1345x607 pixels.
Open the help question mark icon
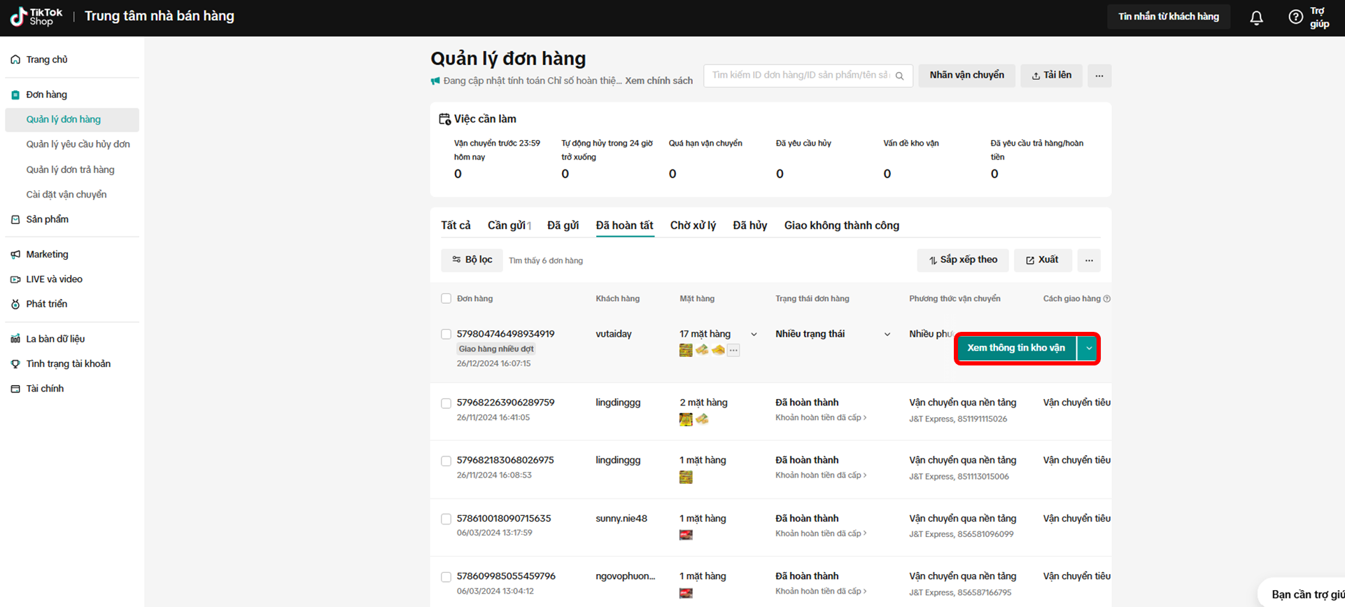point(1295,17)
